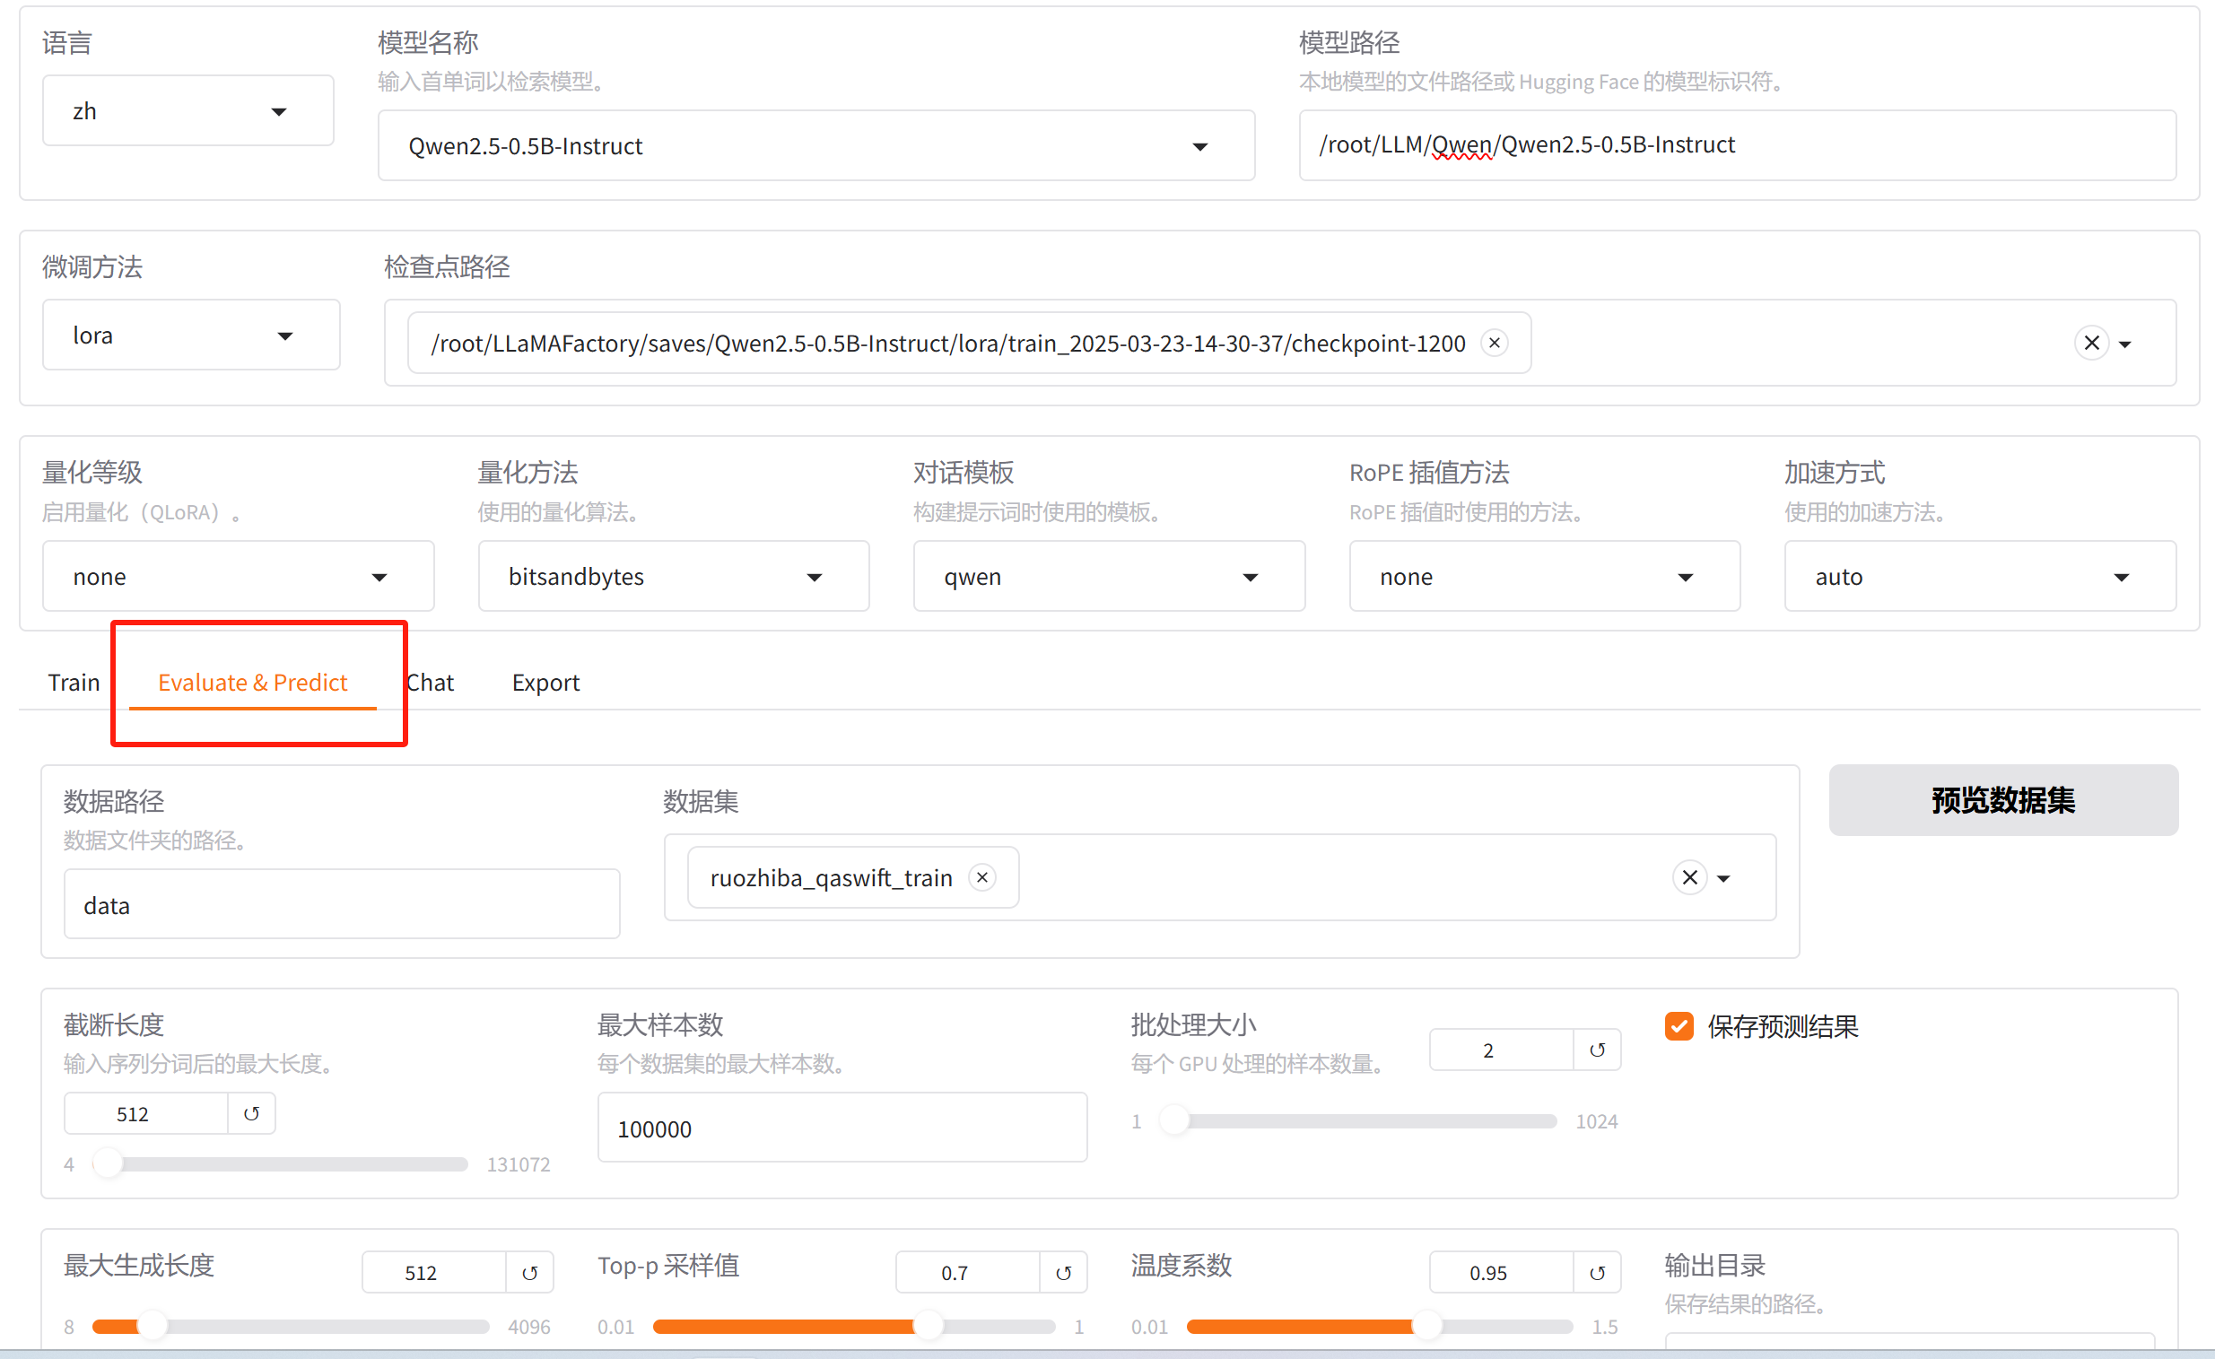2215x1359 pixels.
Task: Reset the 批处理大小 value with its reset icon
Action: point(1597,1050)
